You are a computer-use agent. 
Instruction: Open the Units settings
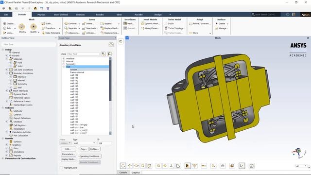pyautogui.click(x=9, y=33)
